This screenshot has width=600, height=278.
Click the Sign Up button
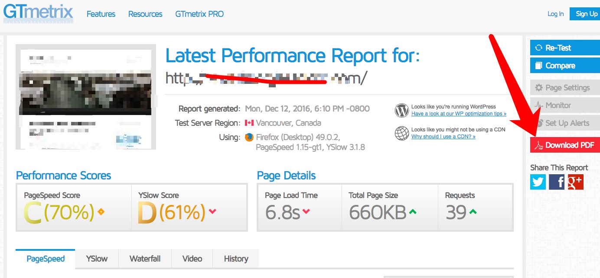click(586, 14)
